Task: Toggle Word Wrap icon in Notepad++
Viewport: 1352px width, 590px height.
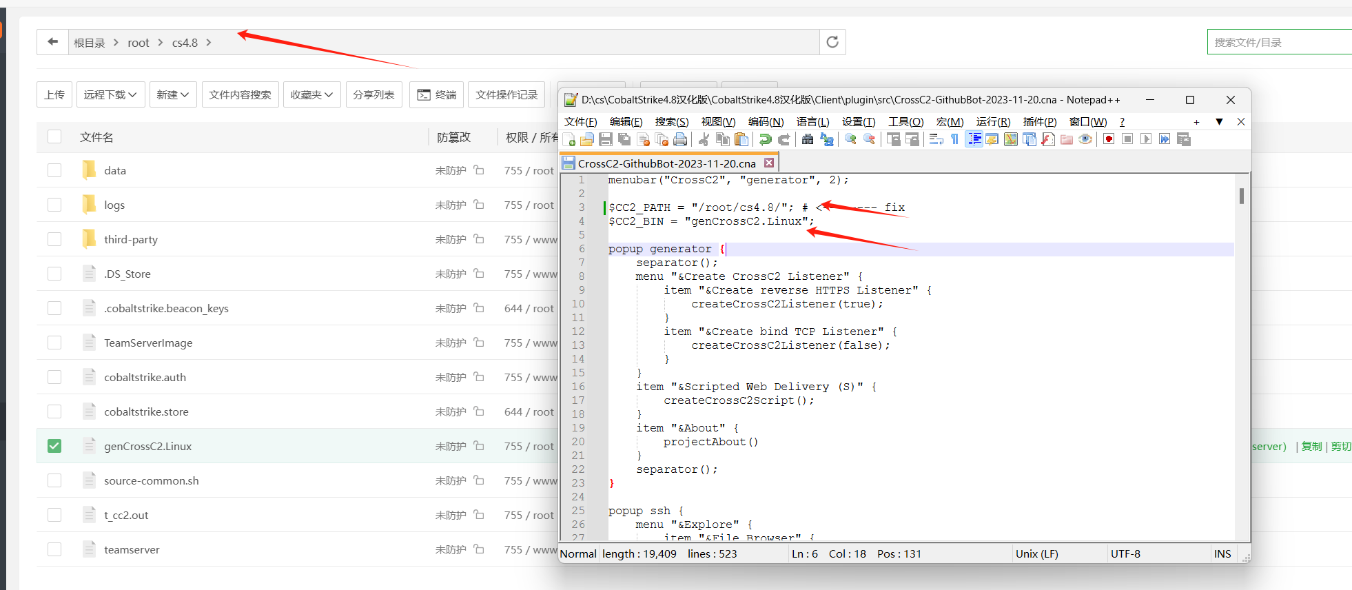Action: point(936,139)
